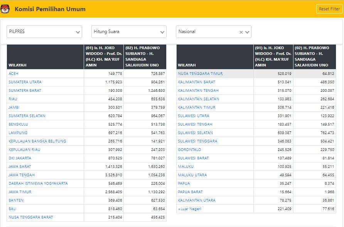Viewport: 344px width, 227px height.
Task: Open the DKI JAKARTA link
Action: [20, 158]
